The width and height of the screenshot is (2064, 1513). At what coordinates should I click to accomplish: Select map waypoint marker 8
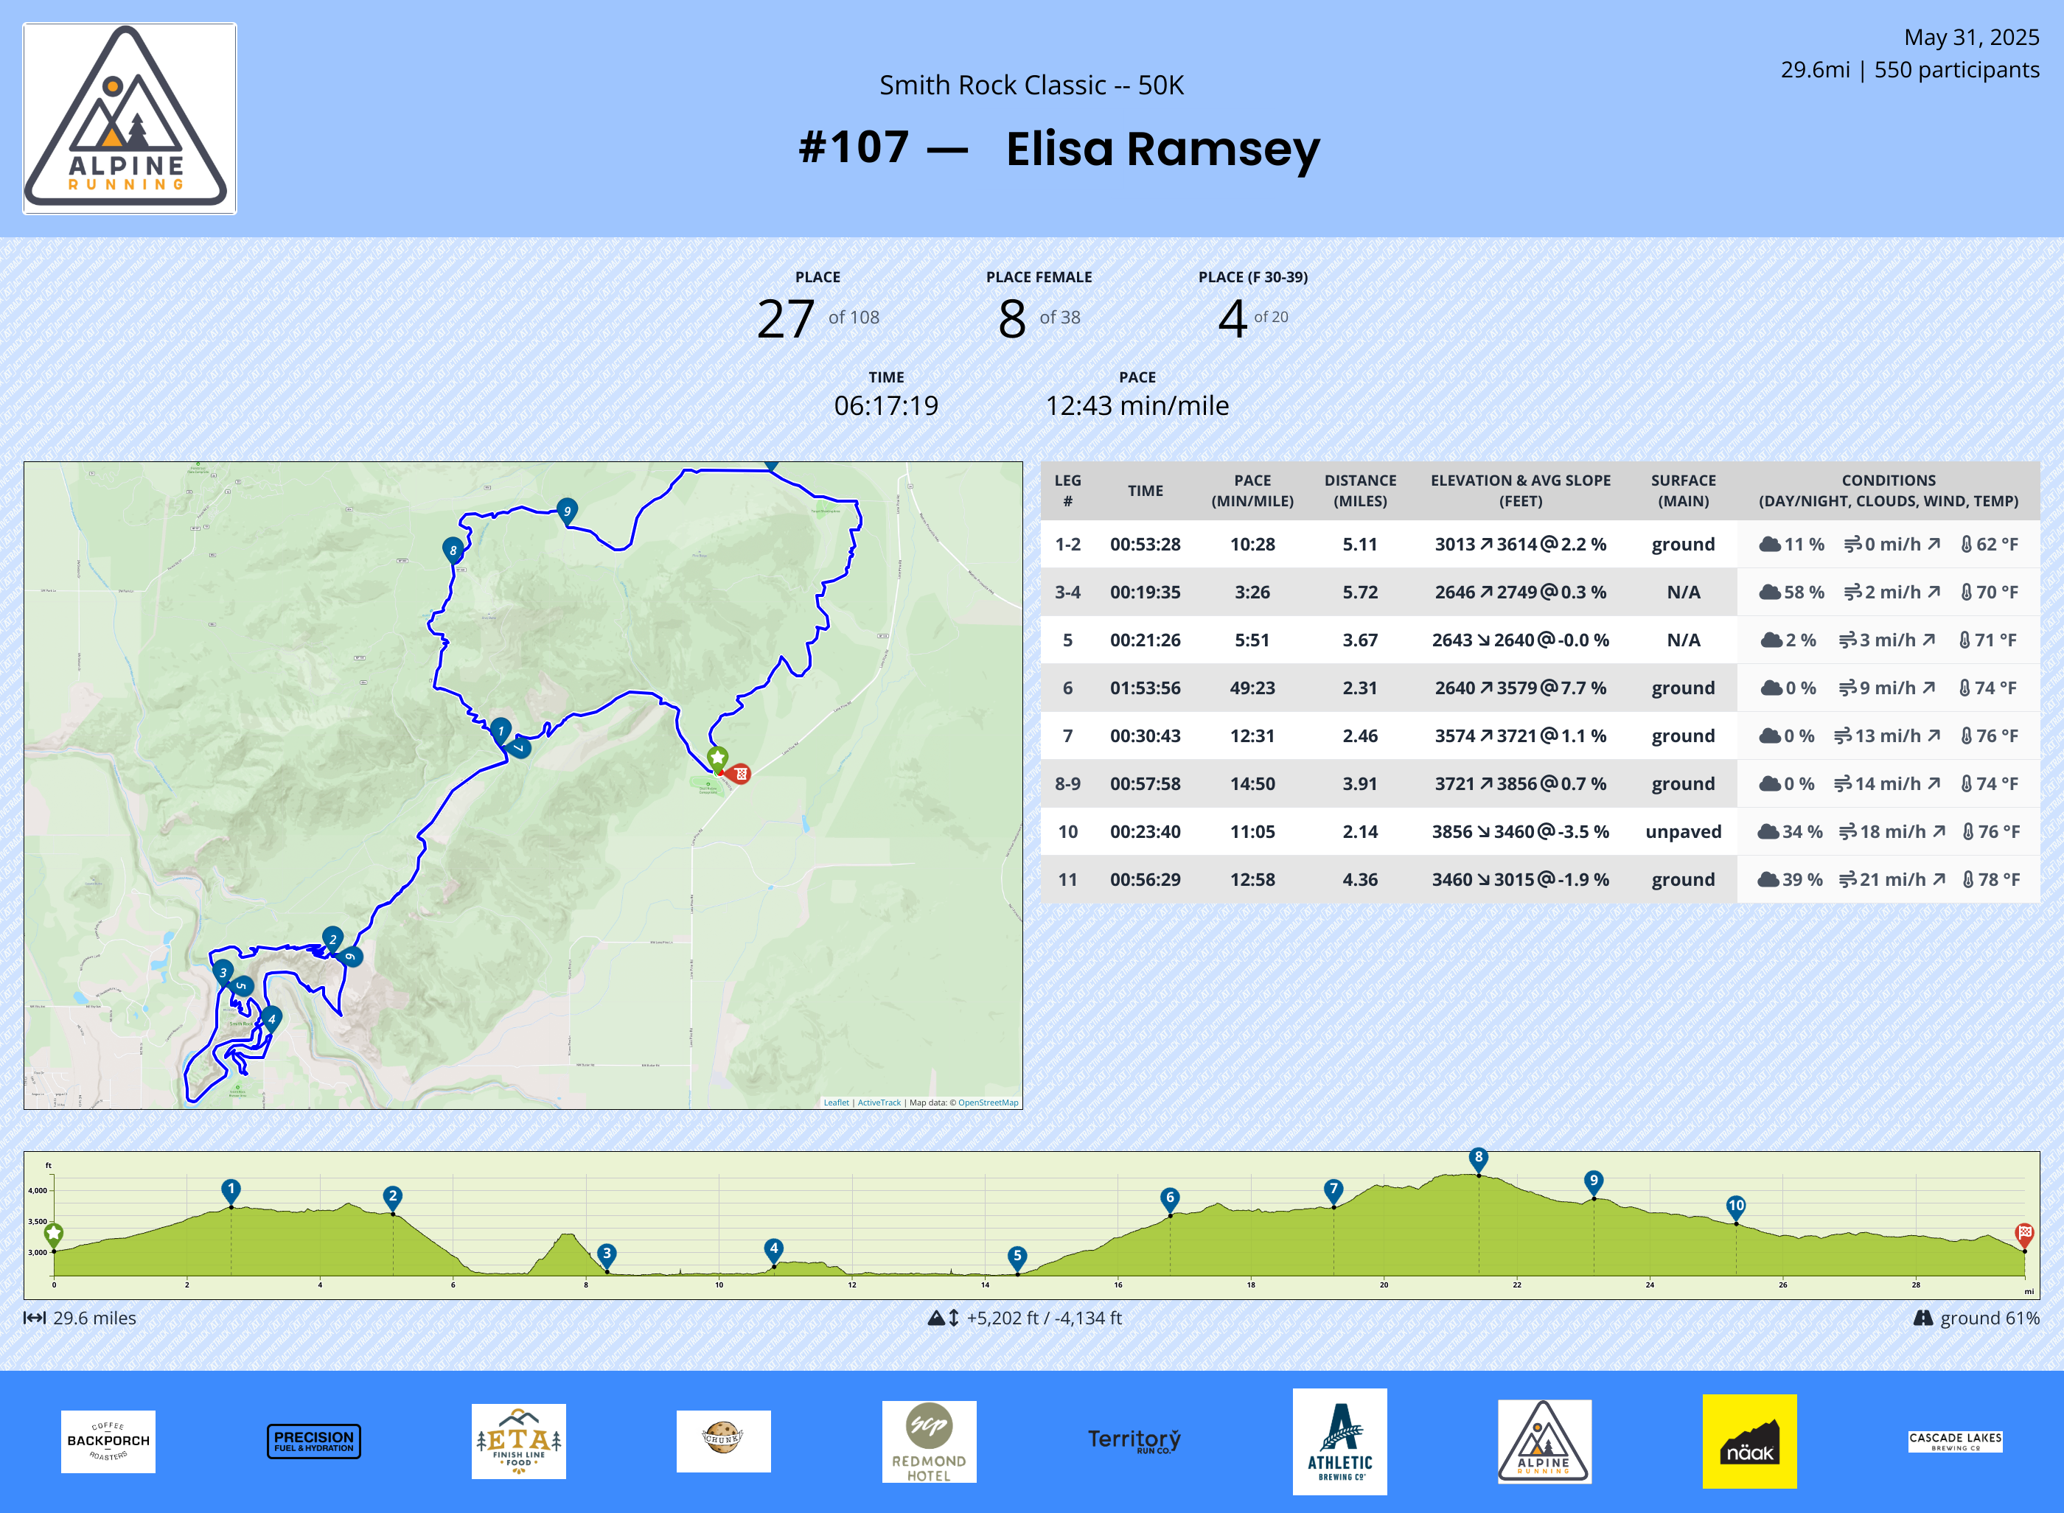point(453,550)
